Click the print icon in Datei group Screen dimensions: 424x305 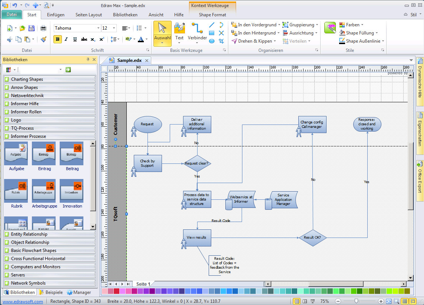43,28
